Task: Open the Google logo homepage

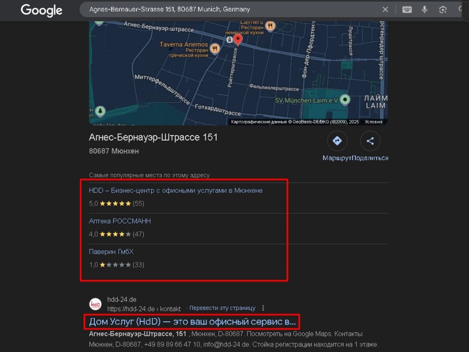Action: [41, 10]
